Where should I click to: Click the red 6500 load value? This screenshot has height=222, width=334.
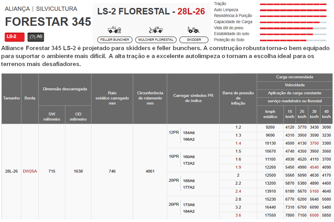[314, 215]
